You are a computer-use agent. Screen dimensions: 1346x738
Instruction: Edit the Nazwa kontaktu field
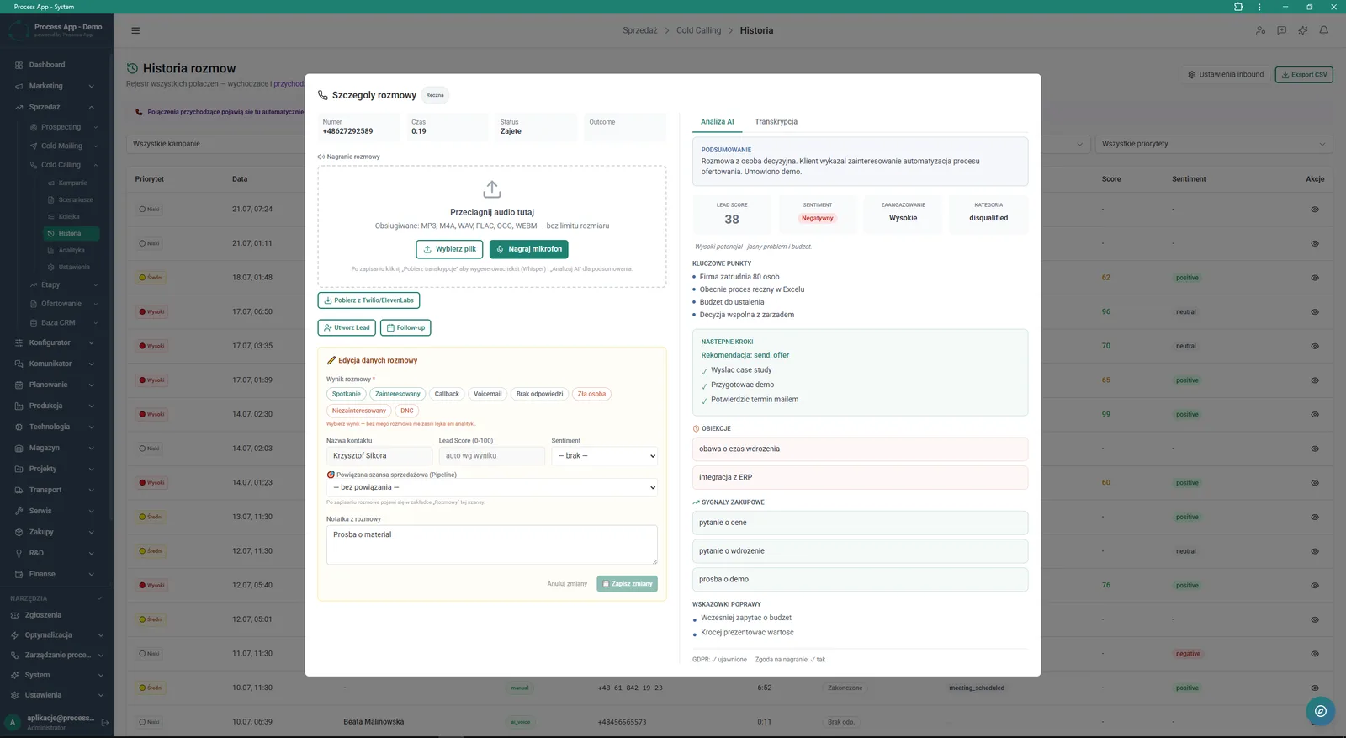(x=379, y=456)
